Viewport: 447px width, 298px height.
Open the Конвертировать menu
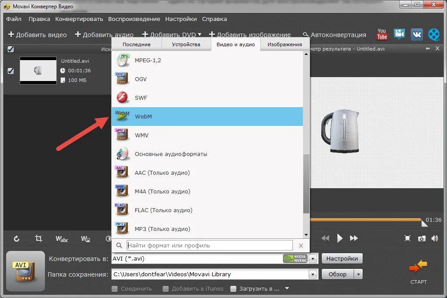79,19
